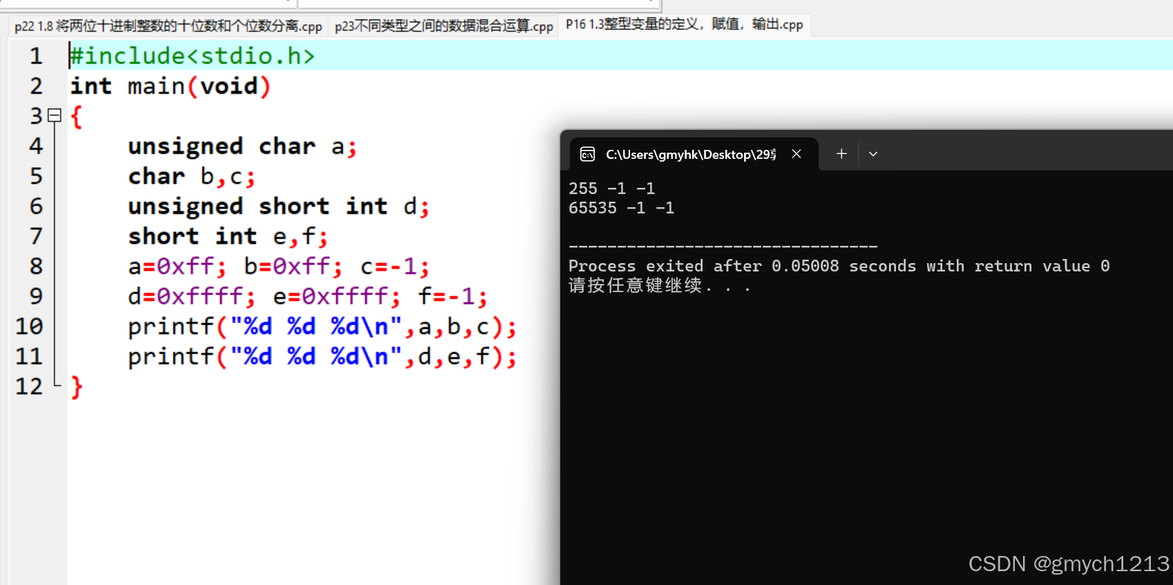Switch to the p22 1.8 file tab
Viewport: 1173px width, 585px height.
point(168,26)
